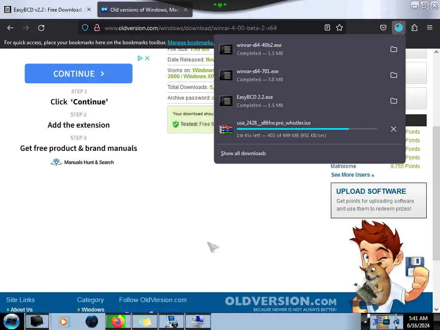Go back to the previous page
Image resolution: width=440 pixels, height=330 pixels.
click(x=10, y=28)
